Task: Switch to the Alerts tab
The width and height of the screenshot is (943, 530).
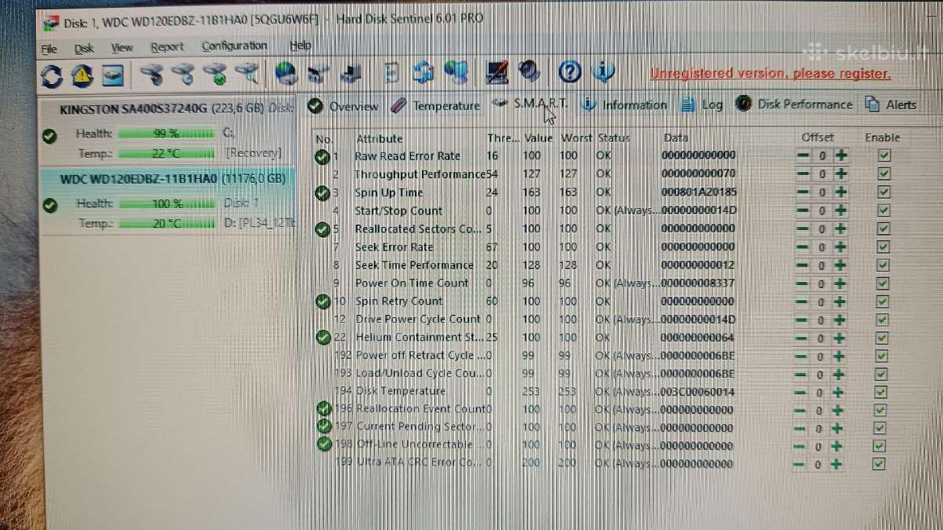Action: [890, 104]
